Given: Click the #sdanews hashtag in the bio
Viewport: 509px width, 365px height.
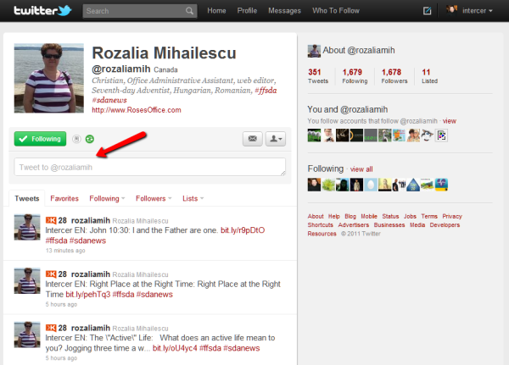Looking at the screenshot, I should pyautogui.click(x=109, y=100).
